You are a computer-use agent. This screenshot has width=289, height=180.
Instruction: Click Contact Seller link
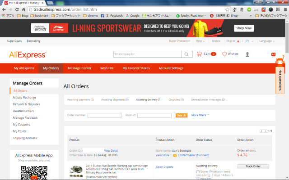point(193,155)
